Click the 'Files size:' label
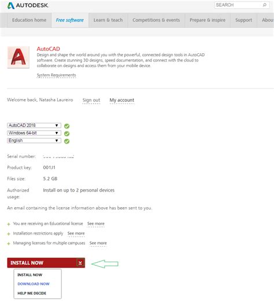The width and height of the screenshot is (274, 301). point(16,179)
